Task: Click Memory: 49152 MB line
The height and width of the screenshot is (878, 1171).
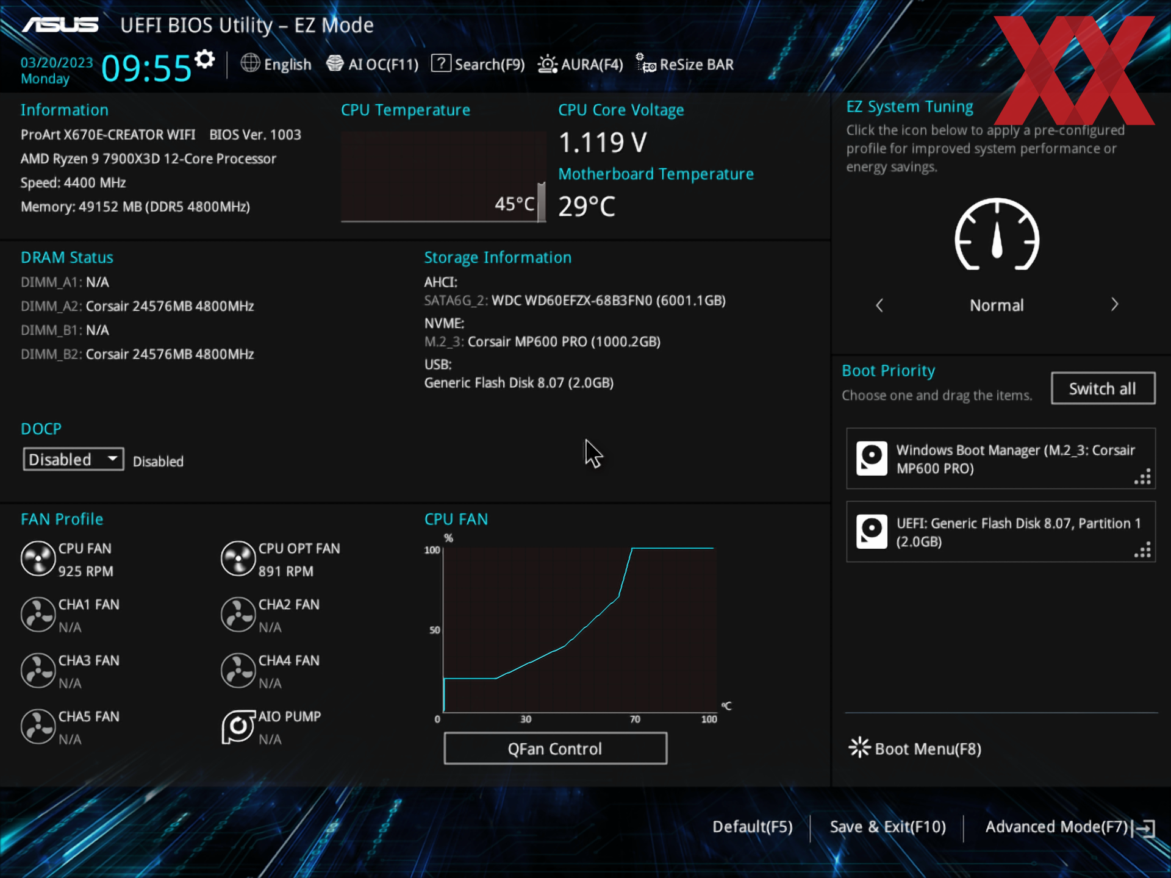Action: 135,207
